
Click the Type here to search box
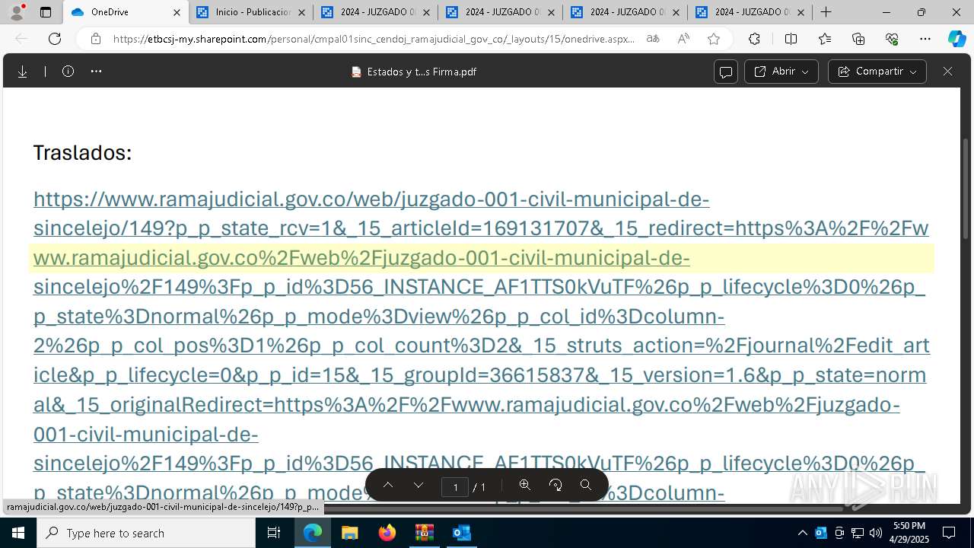tap(146, 533)
